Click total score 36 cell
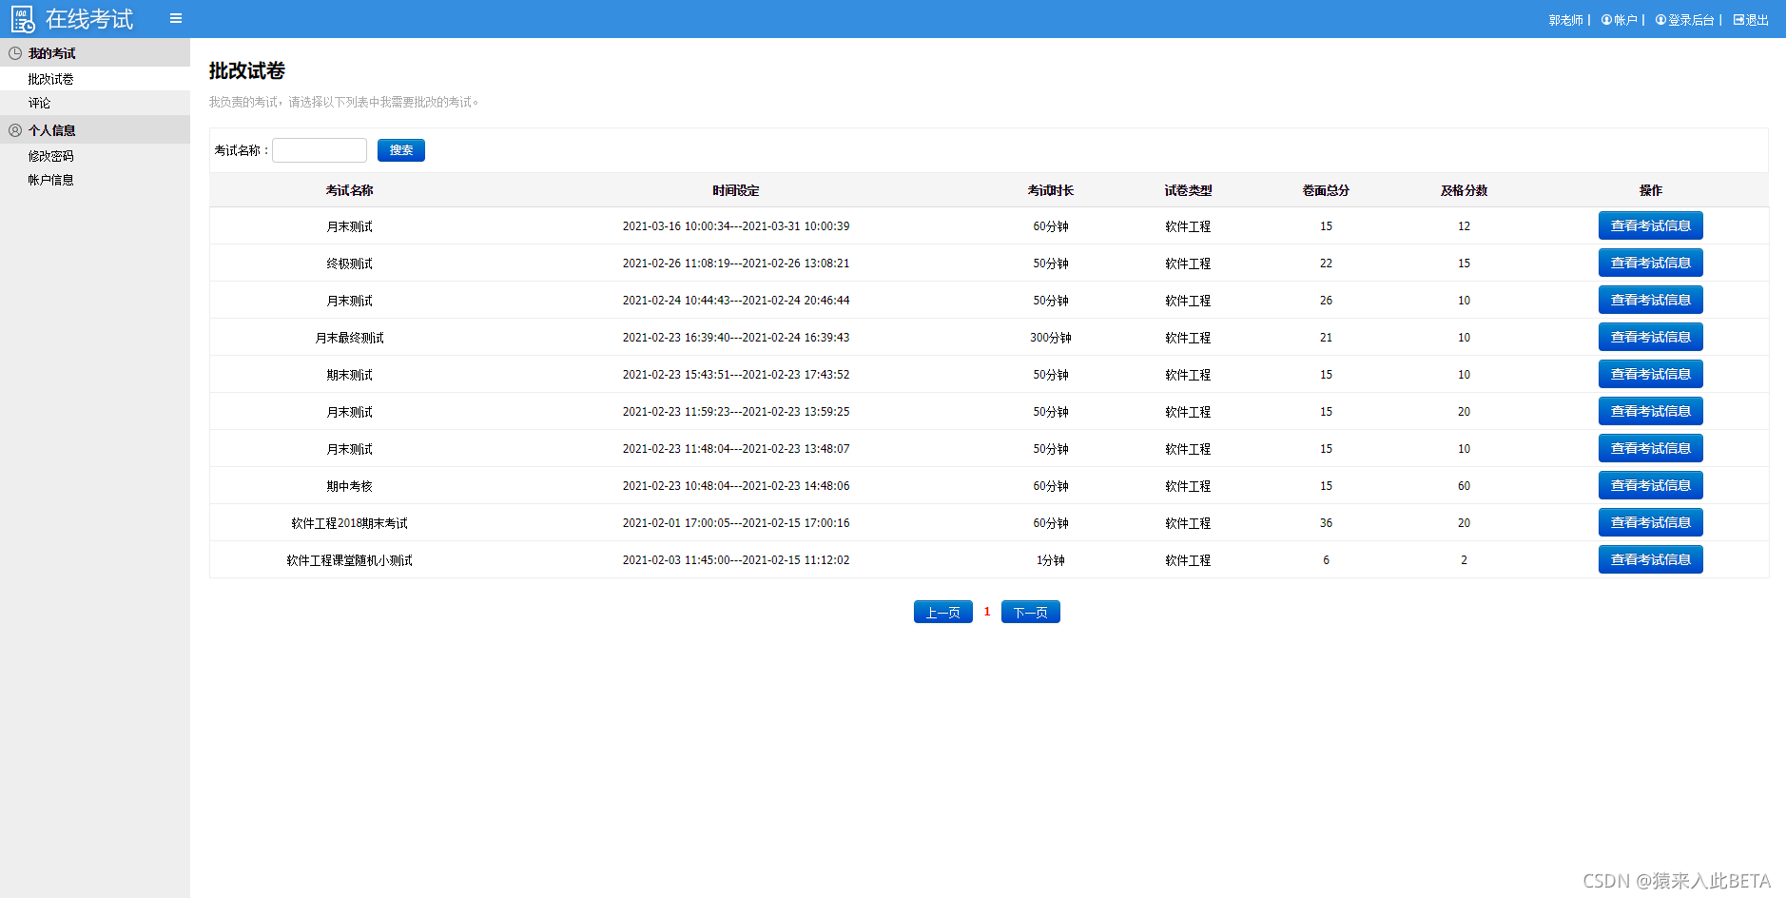 pos(1327,523)
